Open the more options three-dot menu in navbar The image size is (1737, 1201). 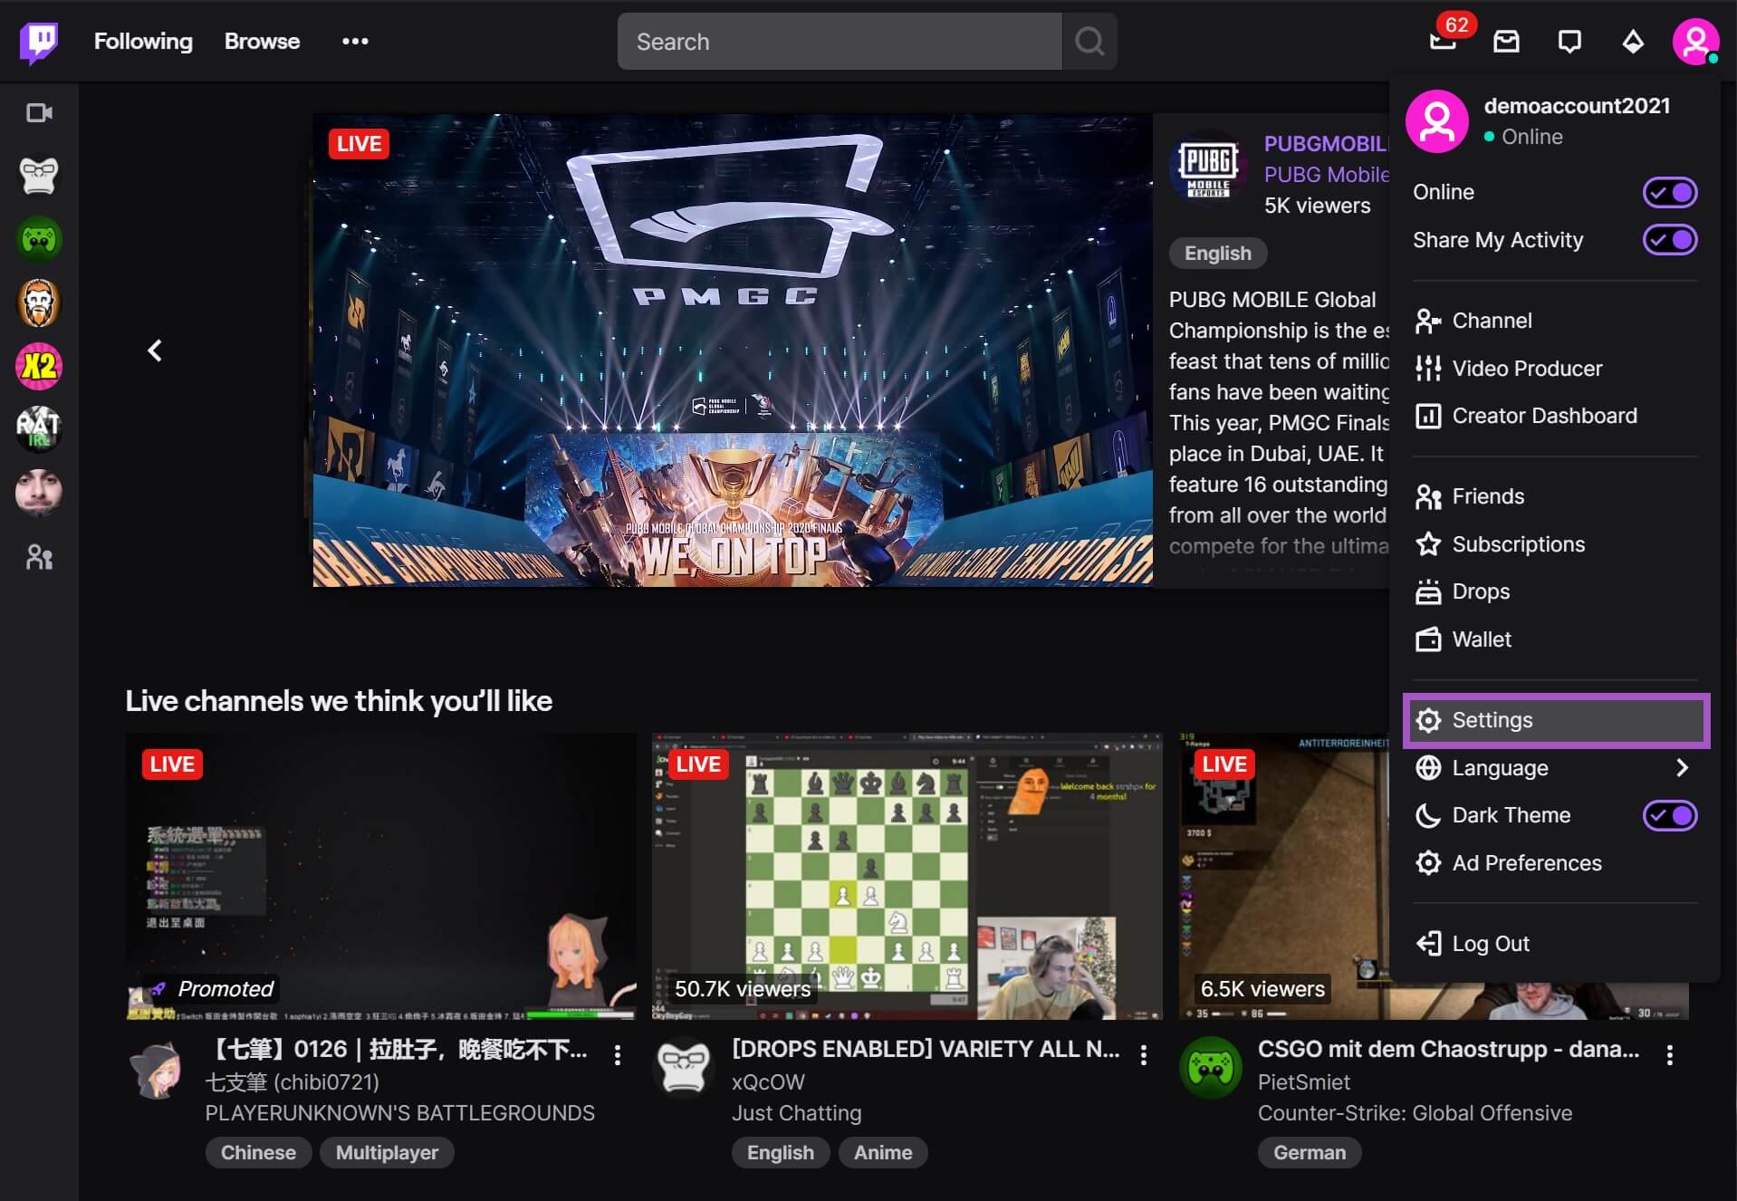pos(355,42)
